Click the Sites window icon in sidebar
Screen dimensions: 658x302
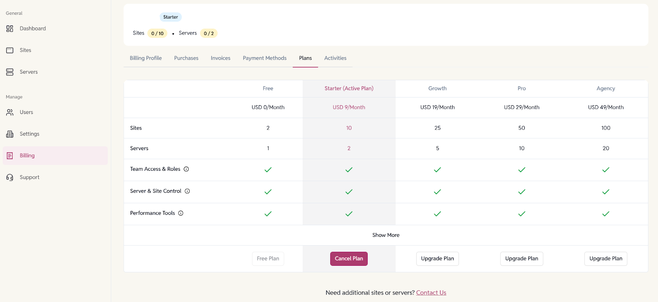click(x=10, y=50)
